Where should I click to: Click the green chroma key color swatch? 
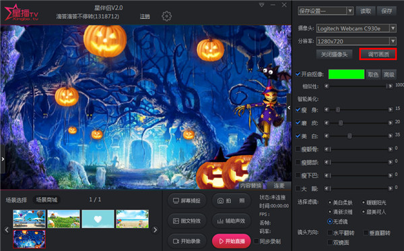tap(346, 74)
